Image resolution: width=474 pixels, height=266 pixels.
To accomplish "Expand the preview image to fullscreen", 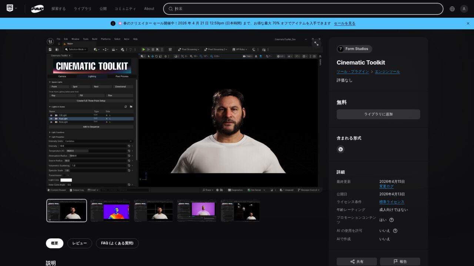I will click(x=316, y=44).
